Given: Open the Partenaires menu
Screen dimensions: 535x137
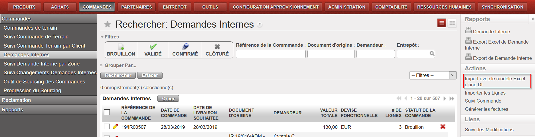Looking at the screenshot, I should pos(137,7).
